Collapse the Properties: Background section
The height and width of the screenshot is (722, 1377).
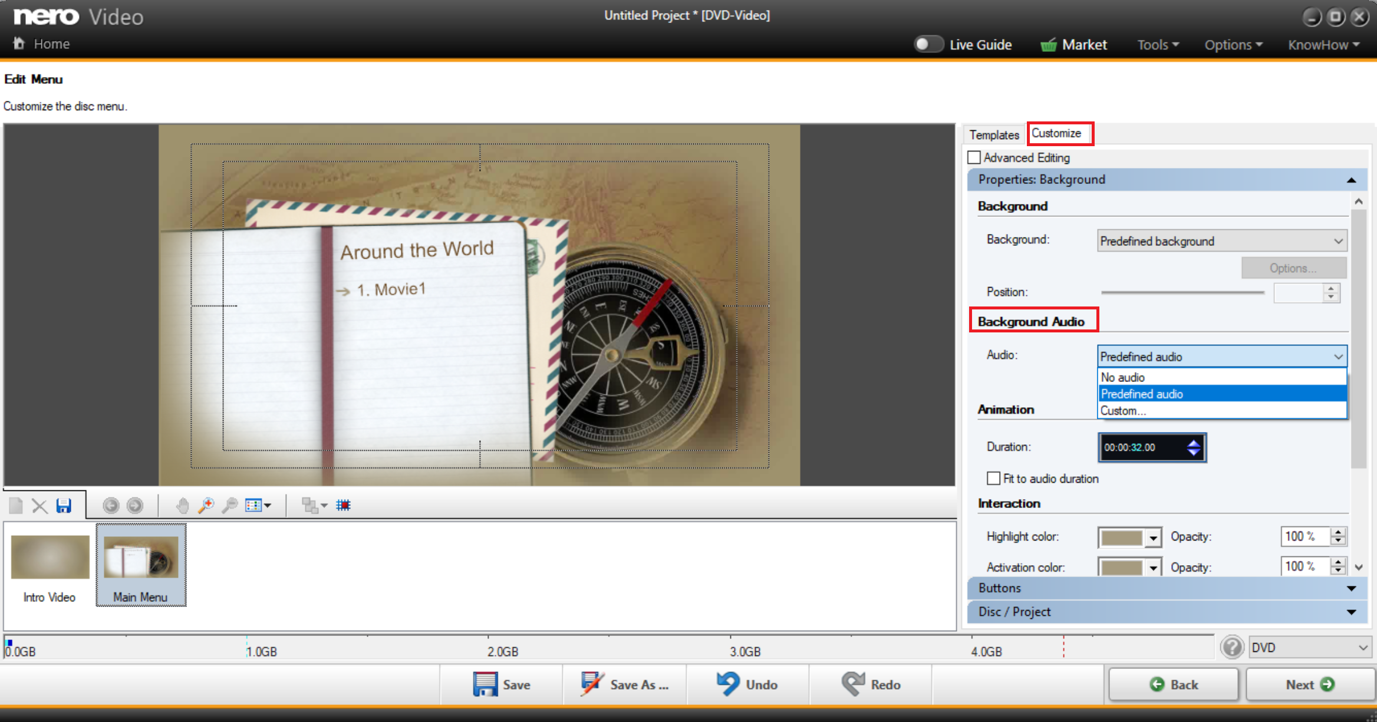pyautogui.click(x=1167, y=180)
